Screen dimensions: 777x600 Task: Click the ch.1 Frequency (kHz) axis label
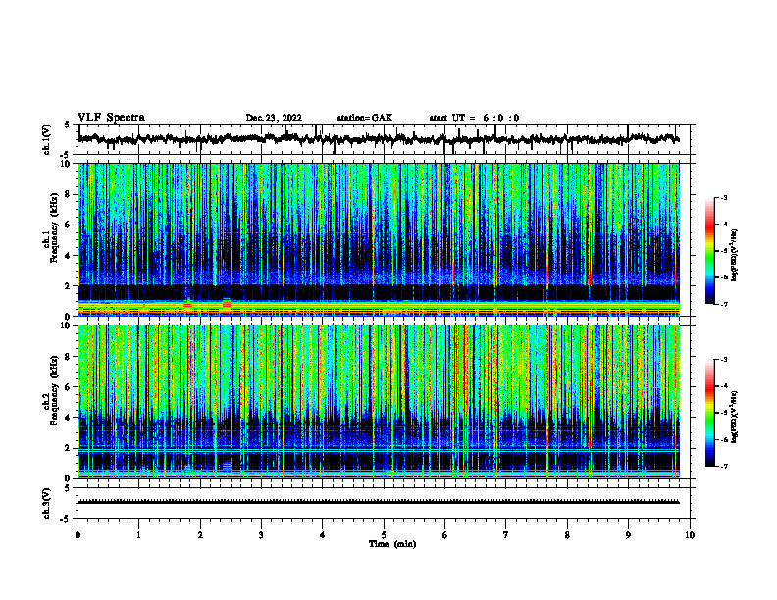pos(54,239)
